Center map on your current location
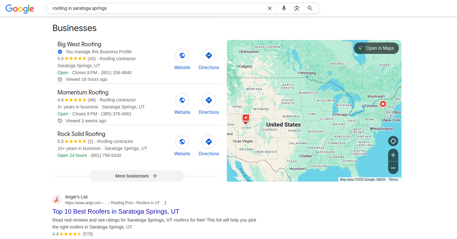Screen dimensions: 457x239 [393, 141]
